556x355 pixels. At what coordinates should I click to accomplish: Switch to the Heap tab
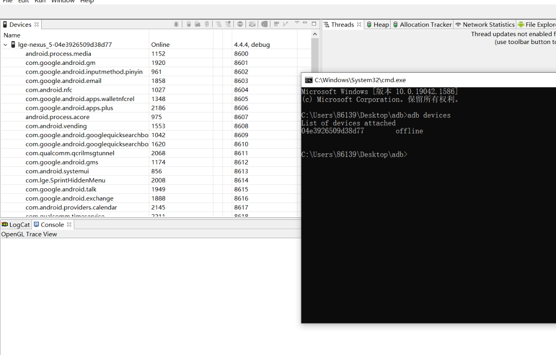coord(378,25)
